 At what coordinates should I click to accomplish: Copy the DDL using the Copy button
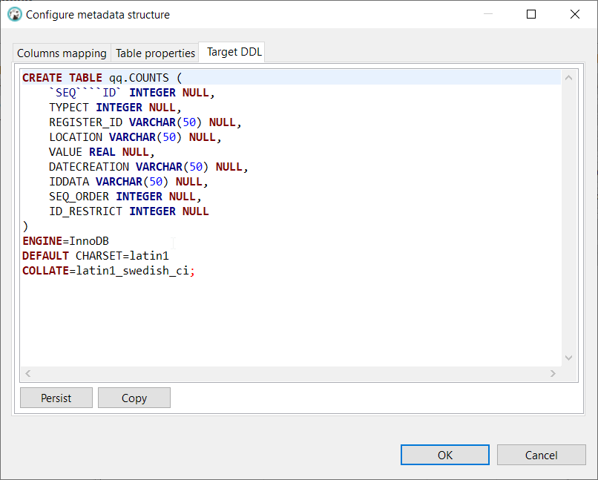pos(134,398)
